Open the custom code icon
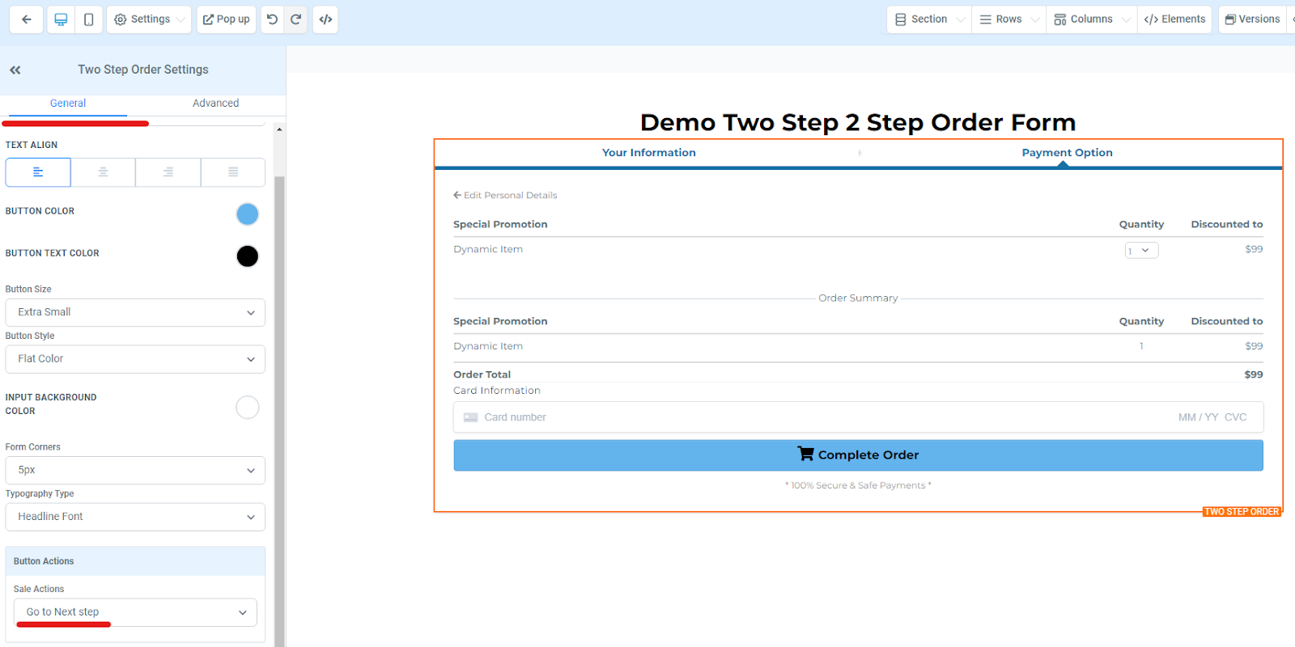Screen dimensions: 1295x647 click(x=325, y=19)
